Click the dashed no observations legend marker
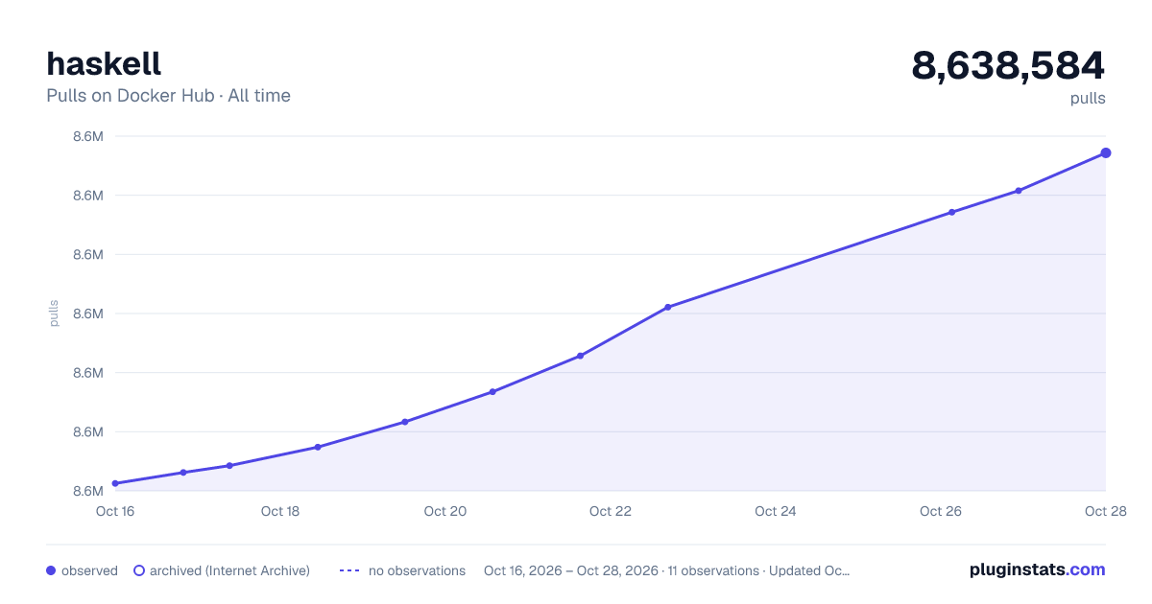 tap(349, 570)
